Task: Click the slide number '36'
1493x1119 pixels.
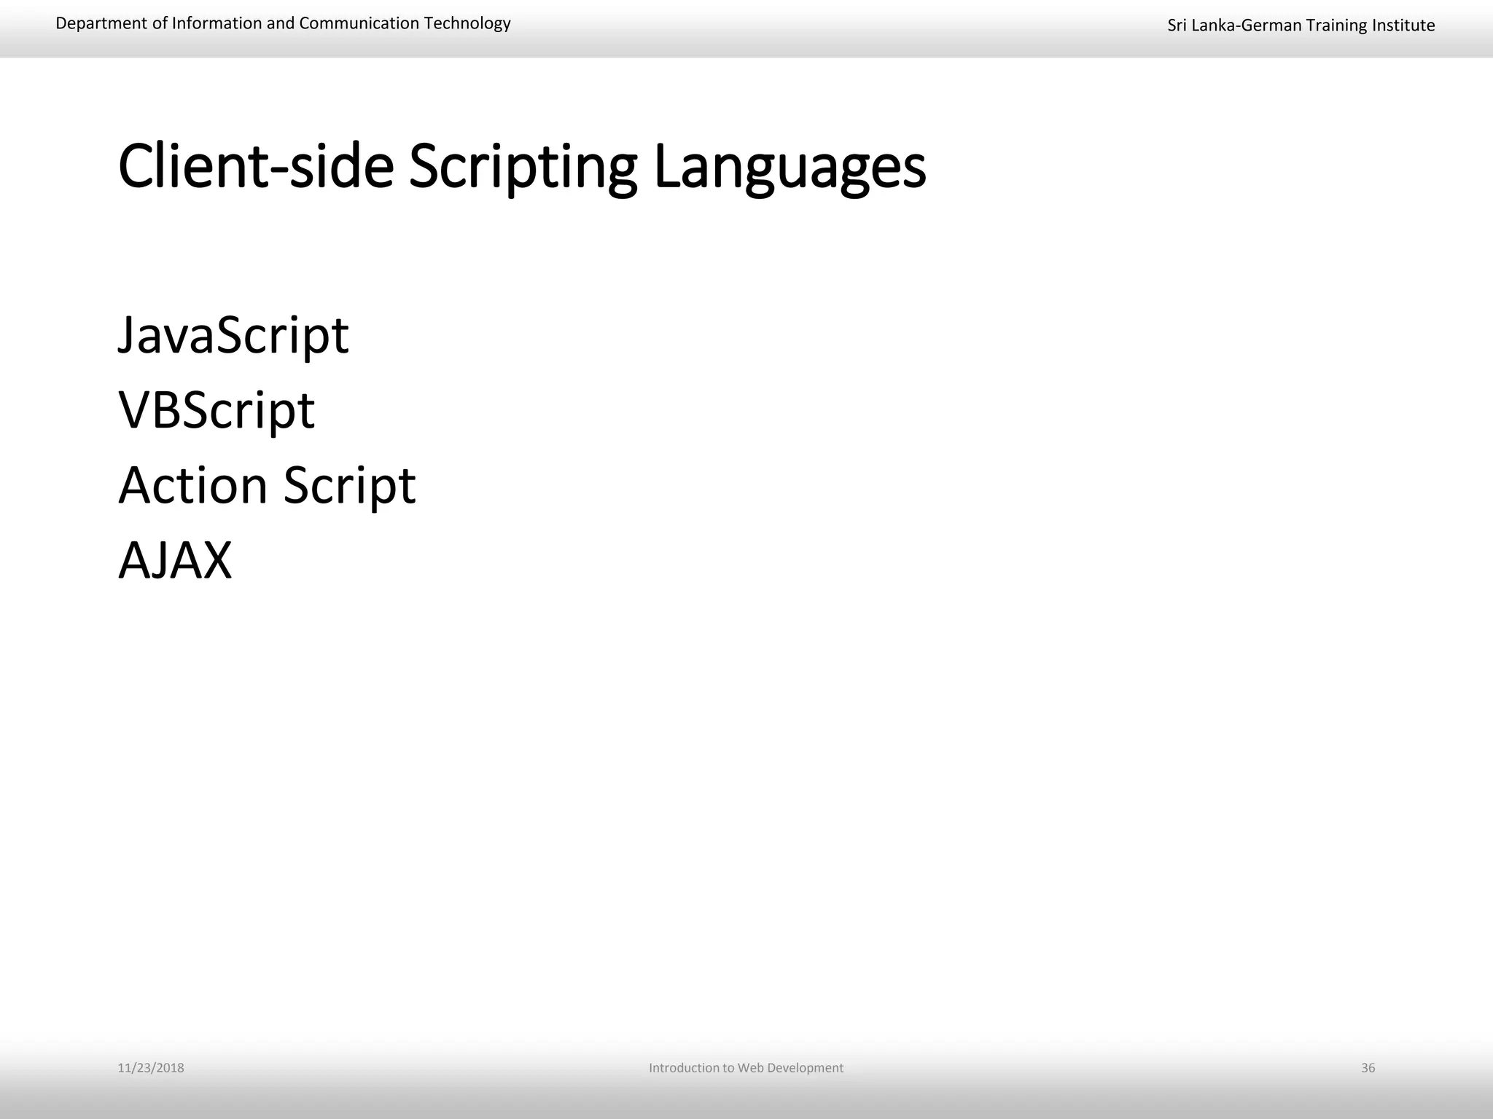Action: pos(1368,1068)
